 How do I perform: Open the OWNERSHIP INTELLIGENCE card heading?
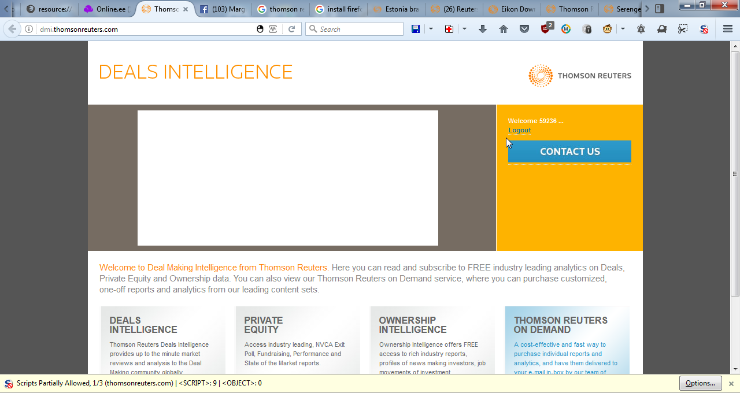pyautogui.click(x=413, y=325)
